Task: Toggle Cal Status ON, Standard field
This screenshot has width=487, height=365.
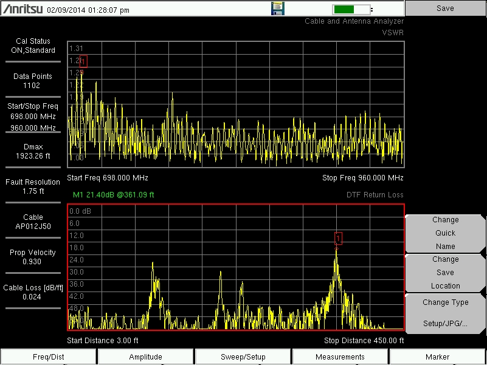Action: coord(33,46)
